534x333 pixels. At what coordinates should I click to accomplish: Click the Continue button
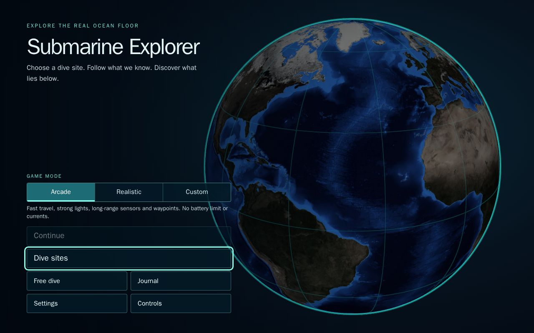(129, 236)
